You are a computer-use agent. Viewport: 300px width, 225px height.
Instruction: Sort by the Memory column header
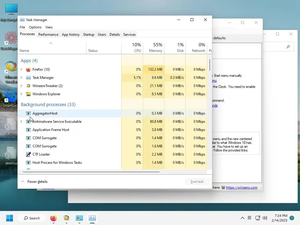tap(154, 48)
